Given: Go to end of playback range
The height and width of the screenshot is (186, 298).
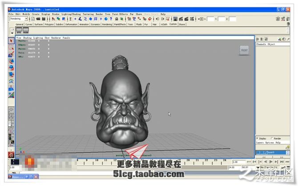Looking at the screenshot, I should [287, 162].
